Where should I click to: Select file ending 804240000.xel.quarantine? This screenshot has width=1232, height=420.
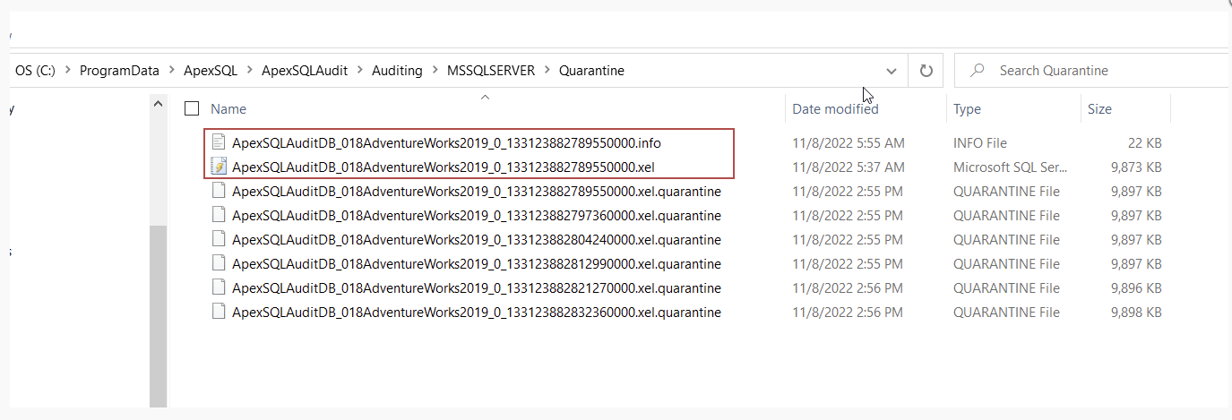point(476,239)
